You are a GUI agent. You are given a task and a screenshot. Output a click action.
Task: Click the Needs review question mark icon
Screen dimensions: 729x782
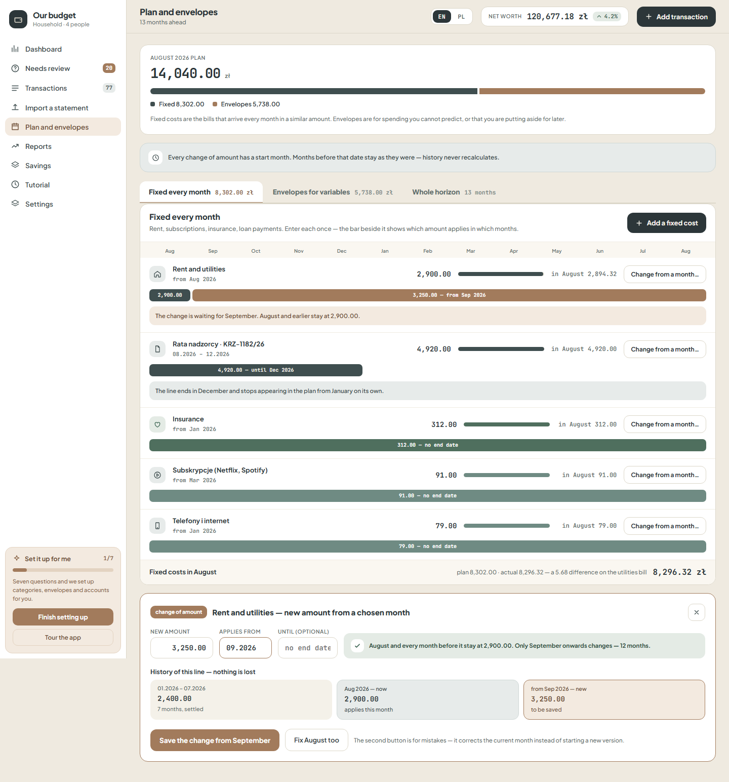tap(15, 68)
